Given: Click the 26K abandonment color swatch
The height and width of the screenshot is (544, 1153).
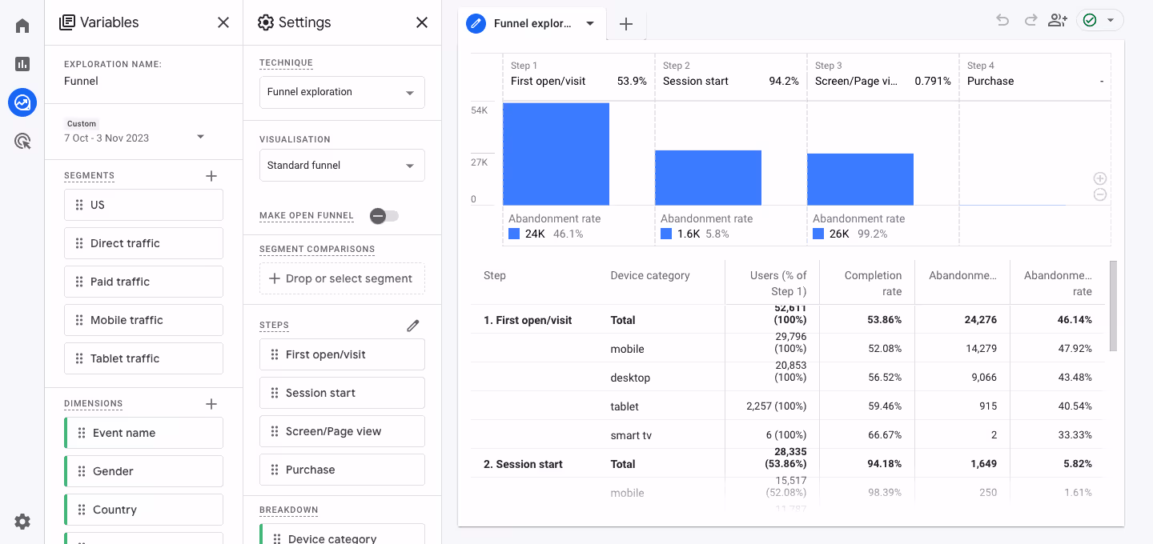Looking at the screenshot, I should tap(818, 234).
